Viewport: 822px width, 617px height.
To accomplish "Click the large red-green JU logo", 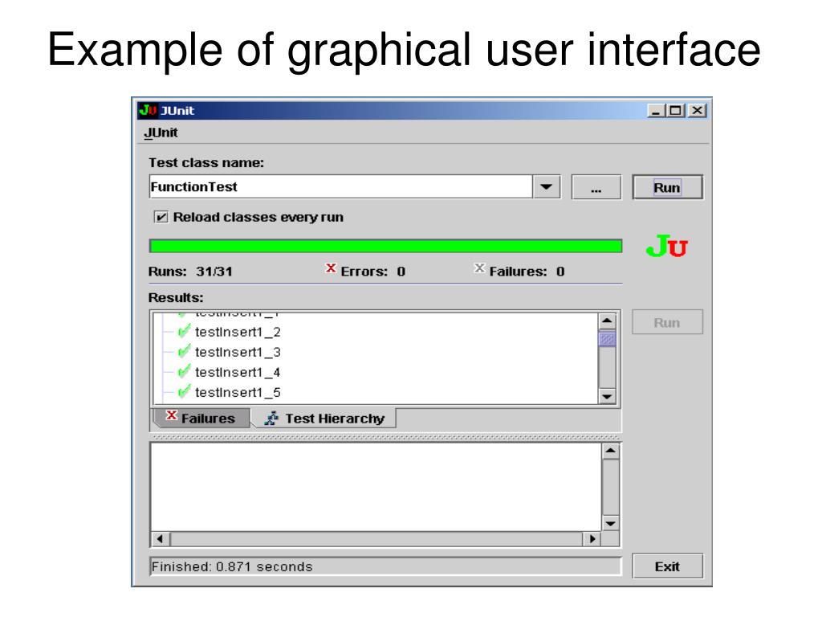I will click(x=666, y=246).
